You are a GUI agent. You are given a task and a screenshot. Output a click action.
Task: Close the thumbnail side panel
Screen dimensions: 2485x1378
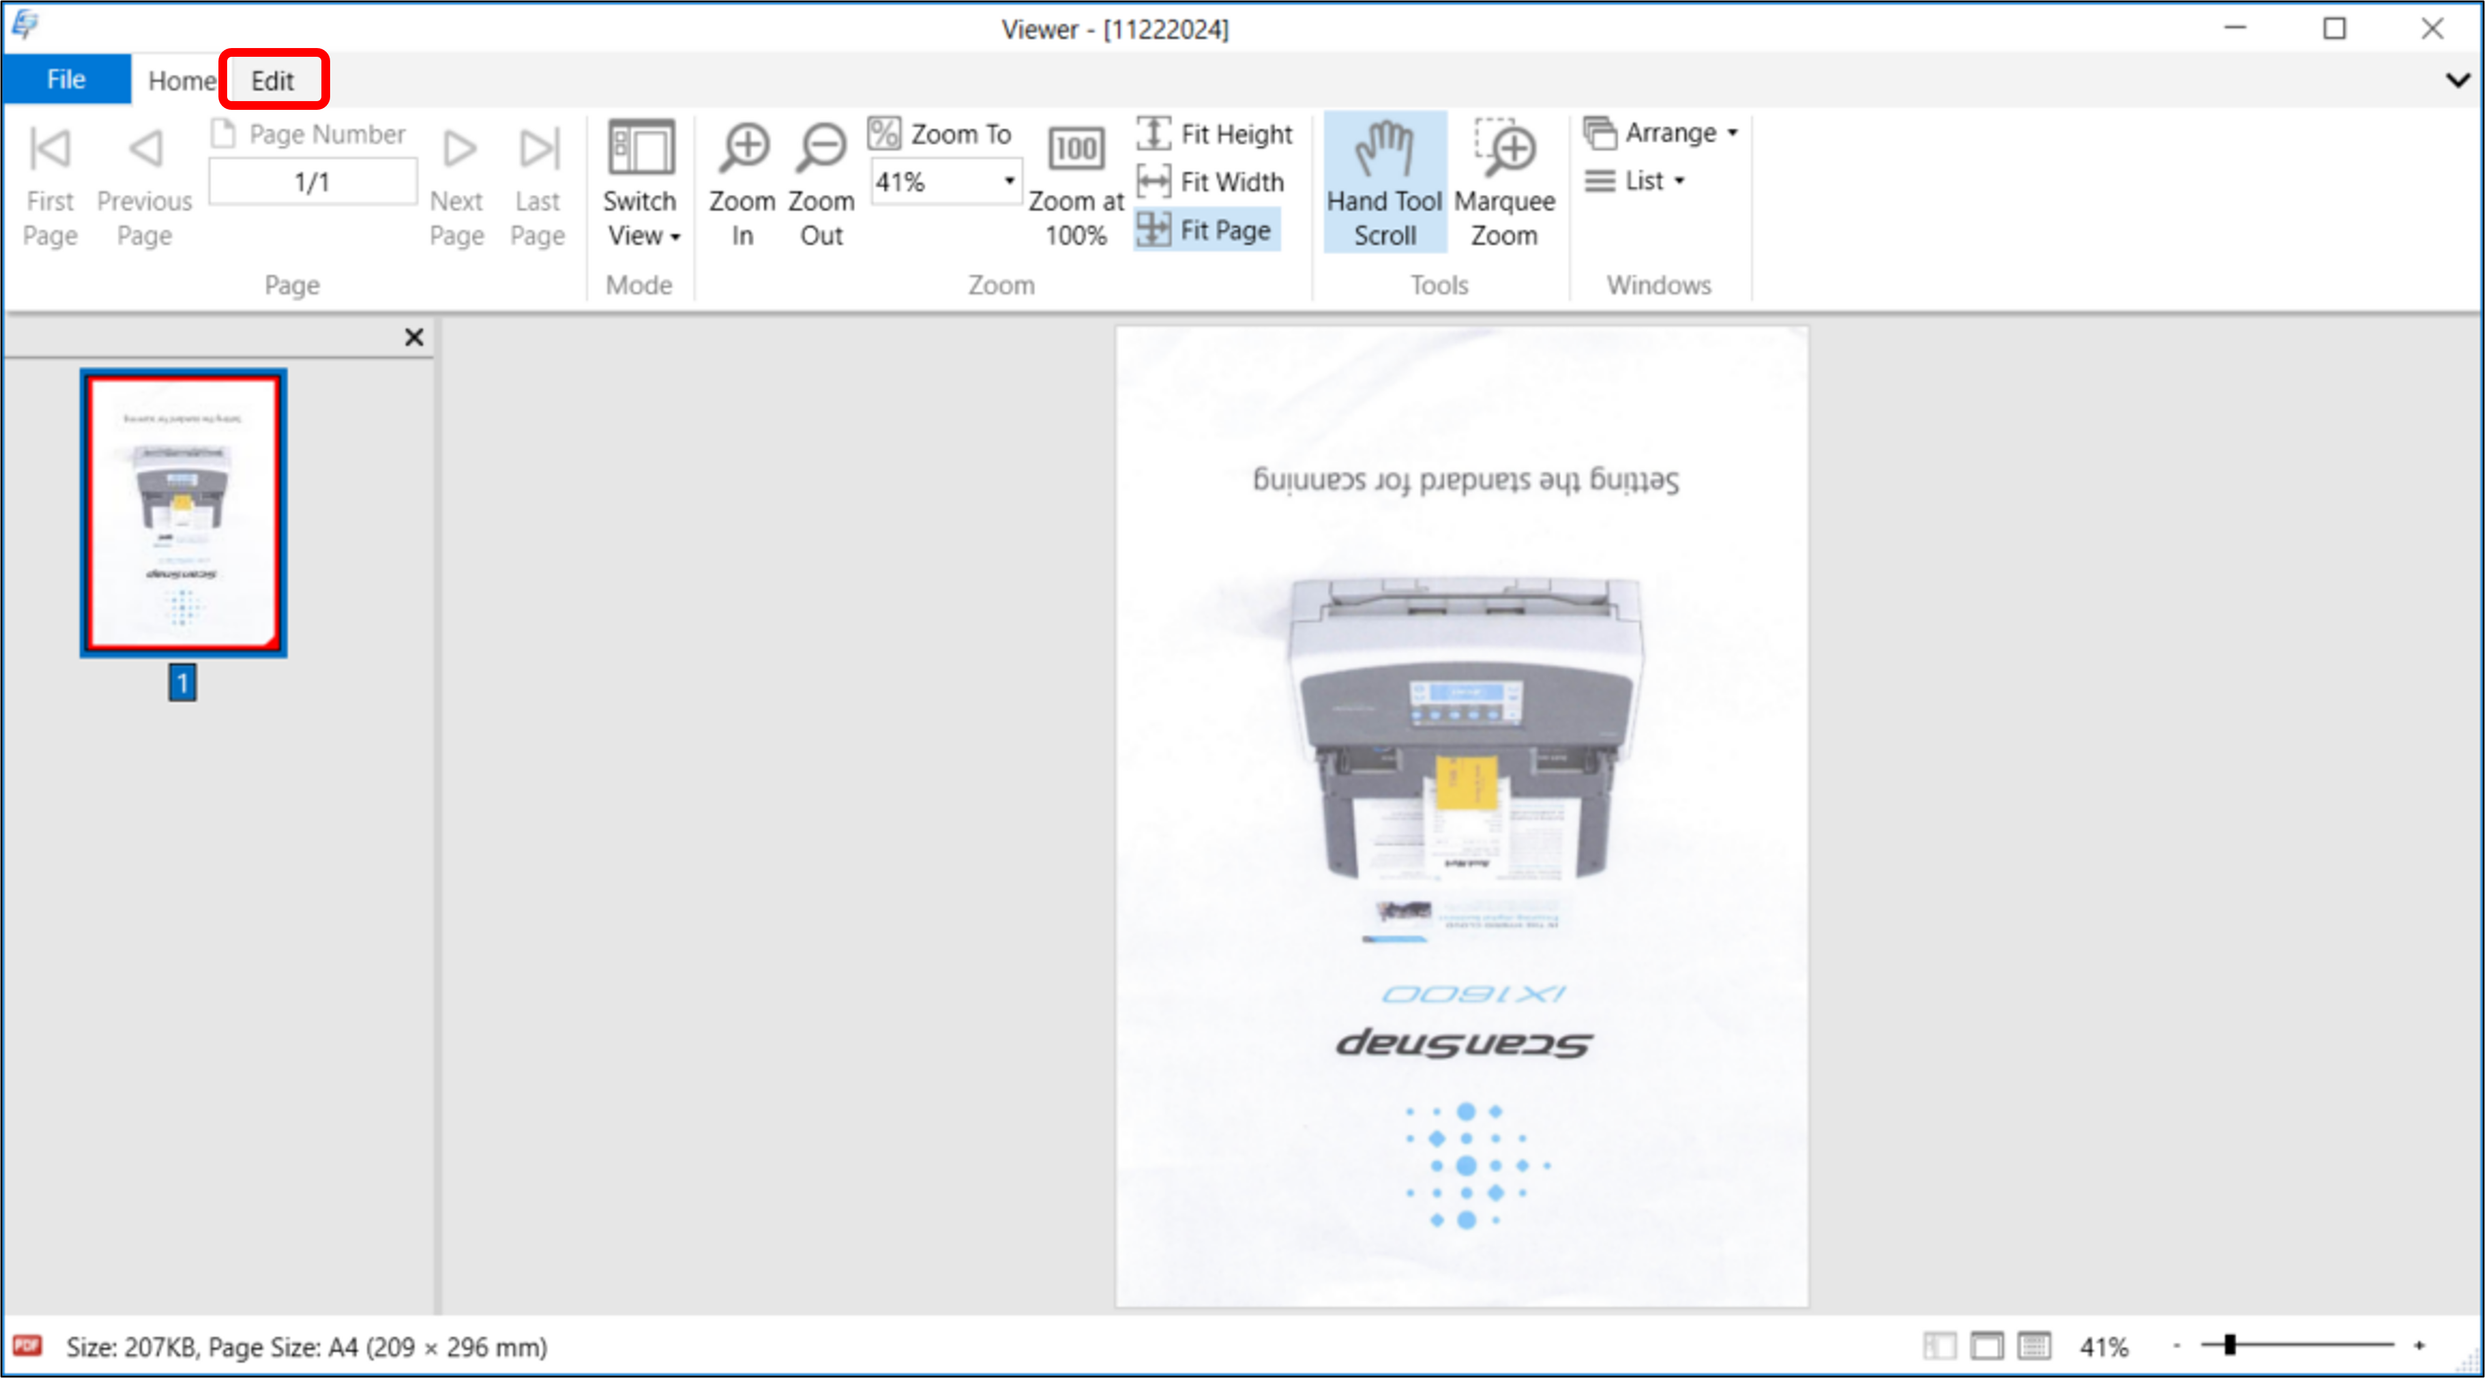(x=414, y=337)
